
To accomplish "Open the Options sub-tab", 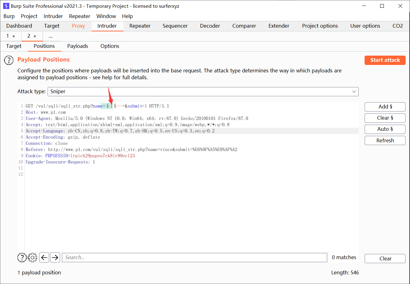I will pos(110,46).
